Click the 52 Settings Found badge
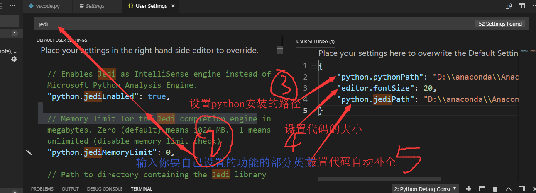Screen dimensions: 536x193 [x=500, y=24]
